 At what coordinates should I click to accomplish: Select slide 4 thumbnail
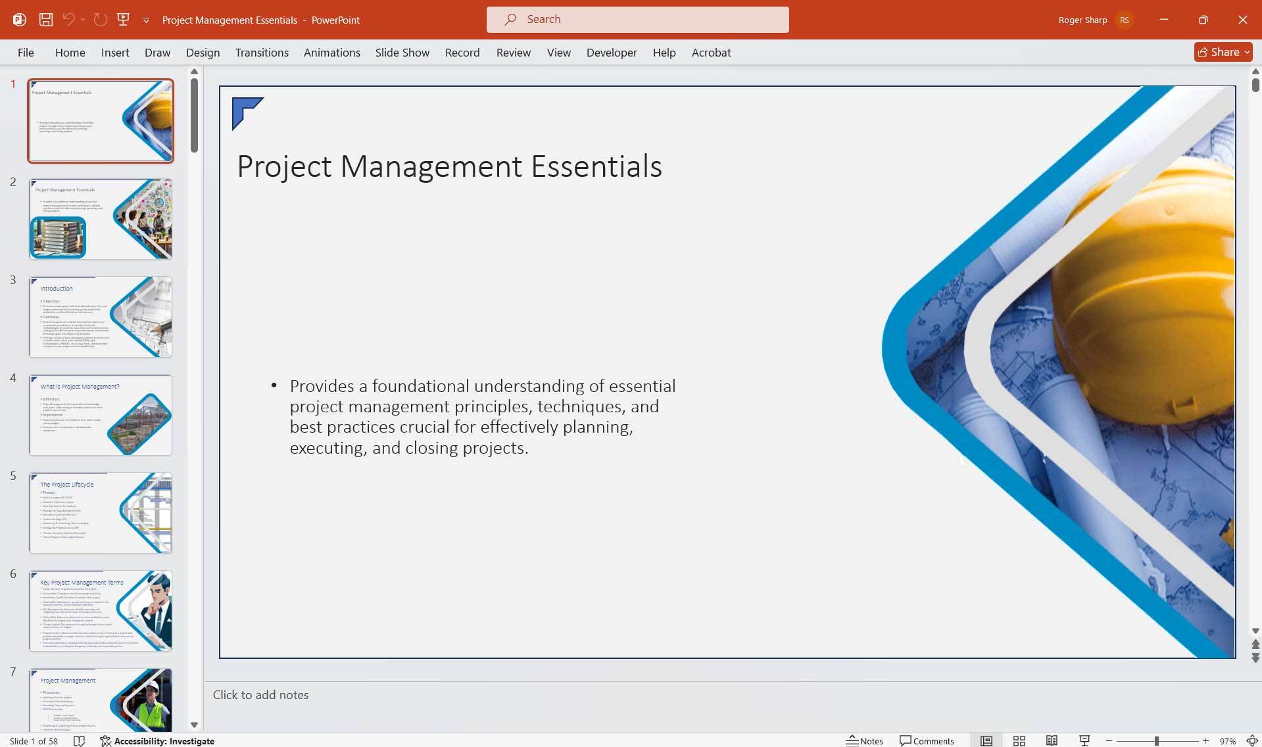point(100,414)
